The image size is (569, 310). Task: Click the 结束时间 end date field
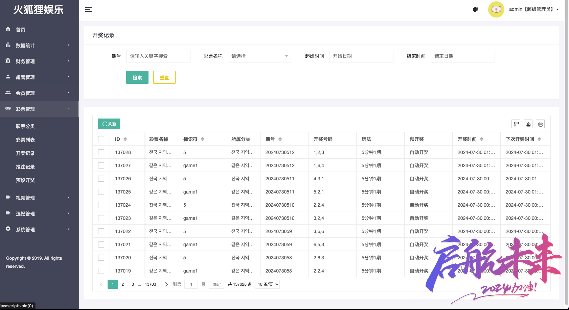pyautogui.click(x=463, y=56)
